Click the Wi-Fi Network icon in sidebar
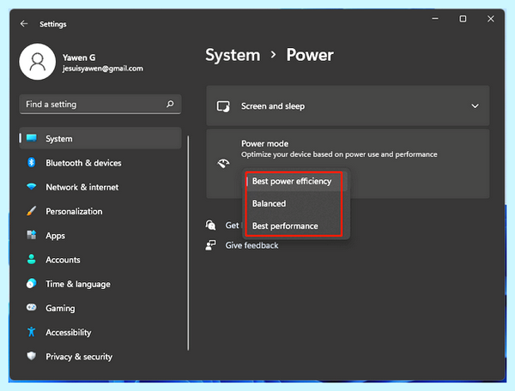Image resolution: width=515 pixels, height=391 pixels. (x=32, y=187)
